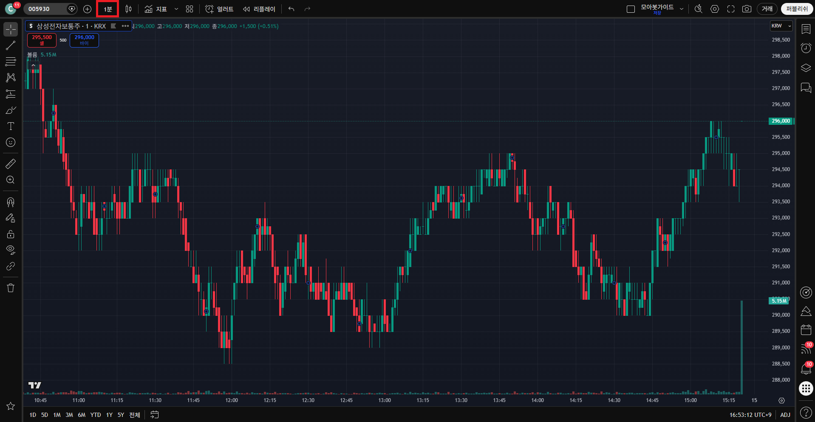Toggle the ADJ adjusted data setting
Viewport: 815px width, 422px height.
click(x=785, y=415)
